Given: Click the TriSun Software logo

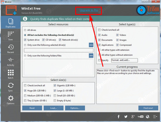Looking at the screenshot, I should click(x=148, y=10).
